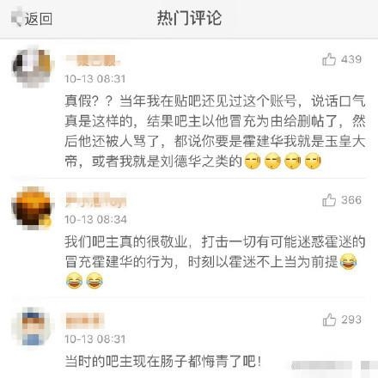Open the first commenter's avatar

(32, 67)
